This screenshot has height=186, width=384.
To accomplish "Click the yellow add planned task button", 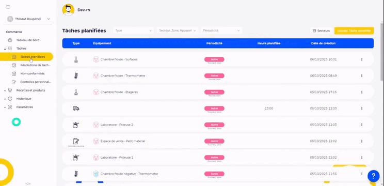I will click(354, 30).
